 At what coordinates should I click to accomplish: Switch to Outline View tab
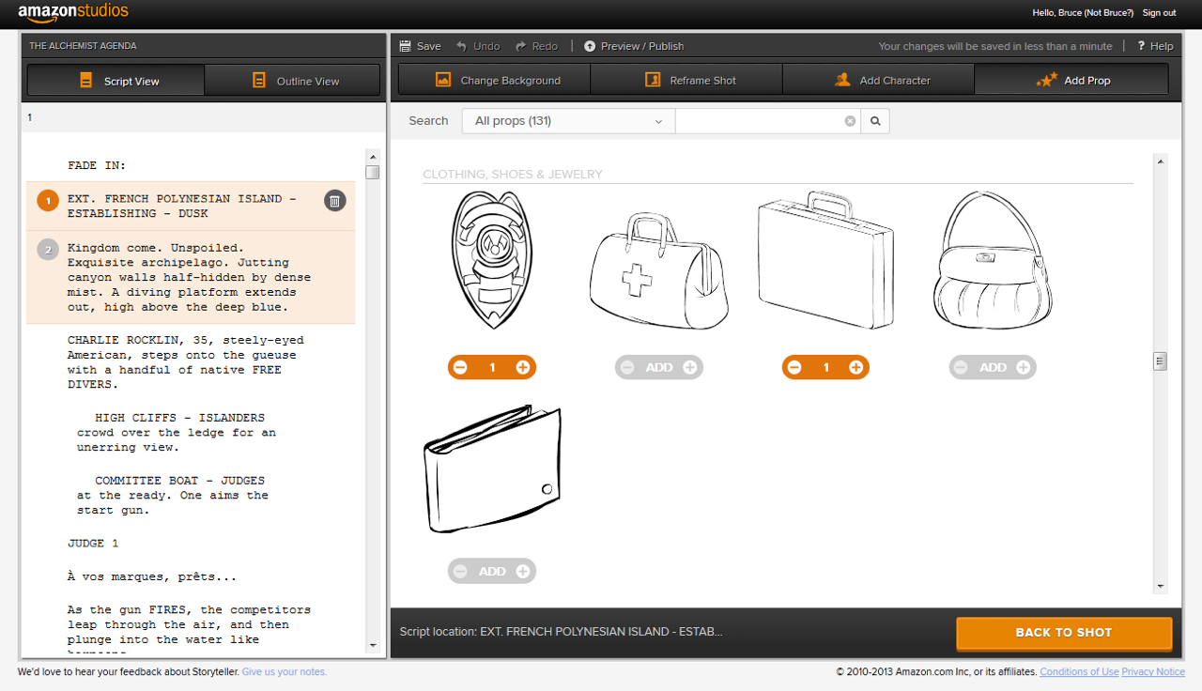tap(292, 81)
